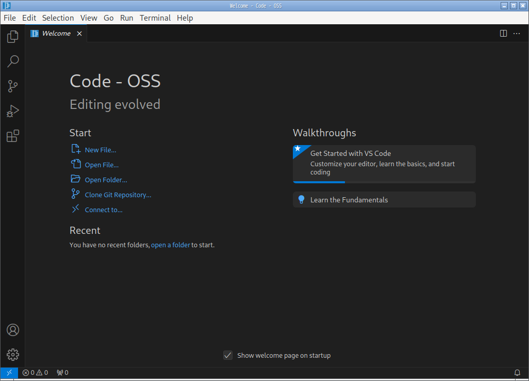Close the Code - OSS window
The height and width of the screenshot is (381, 529).
pos(523,6)
